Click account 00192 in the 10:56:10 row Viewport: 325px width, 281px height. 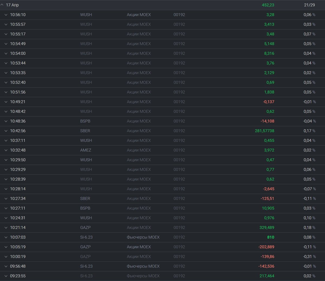point(179,15)
